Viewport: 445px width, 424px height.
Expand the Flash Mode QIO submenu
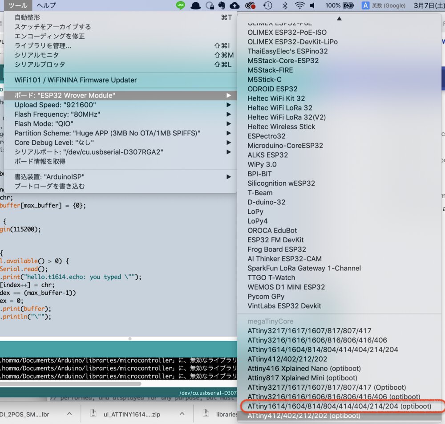click(x=121, y=123)
